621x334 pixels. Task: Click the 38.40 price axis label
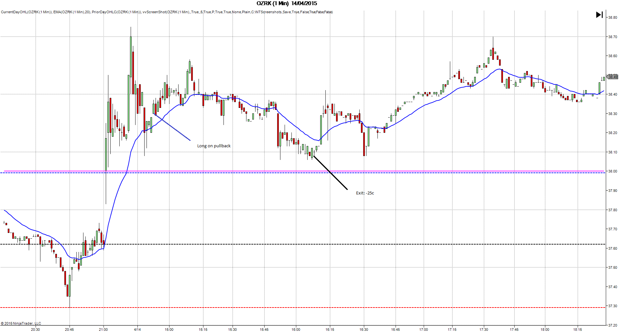tap(613, 94)
